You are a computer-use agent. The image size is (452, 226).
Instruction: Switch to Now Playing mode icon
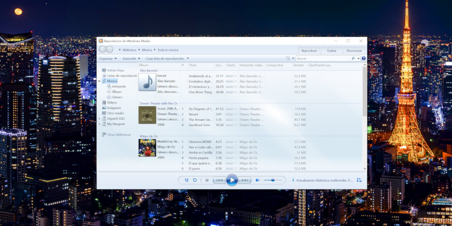point(359,180)
